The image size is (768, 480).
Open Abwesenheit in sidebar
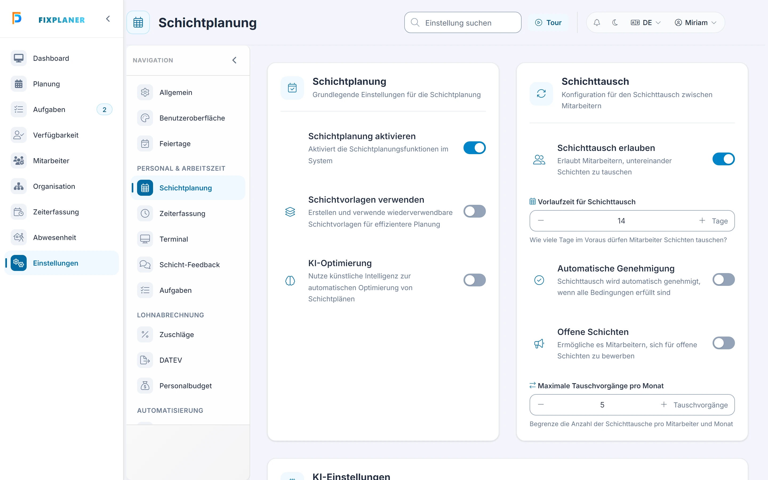coord(62,237)
